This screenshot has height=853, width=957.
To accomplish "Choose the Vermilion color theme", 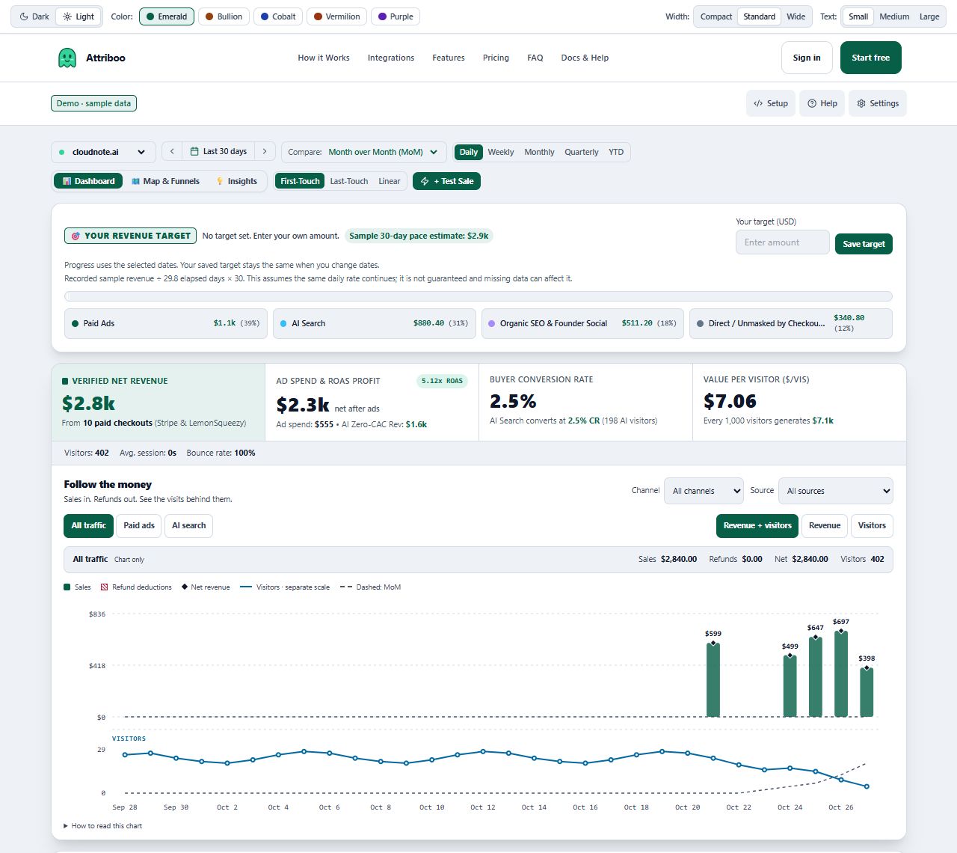I will coord(337,16).
